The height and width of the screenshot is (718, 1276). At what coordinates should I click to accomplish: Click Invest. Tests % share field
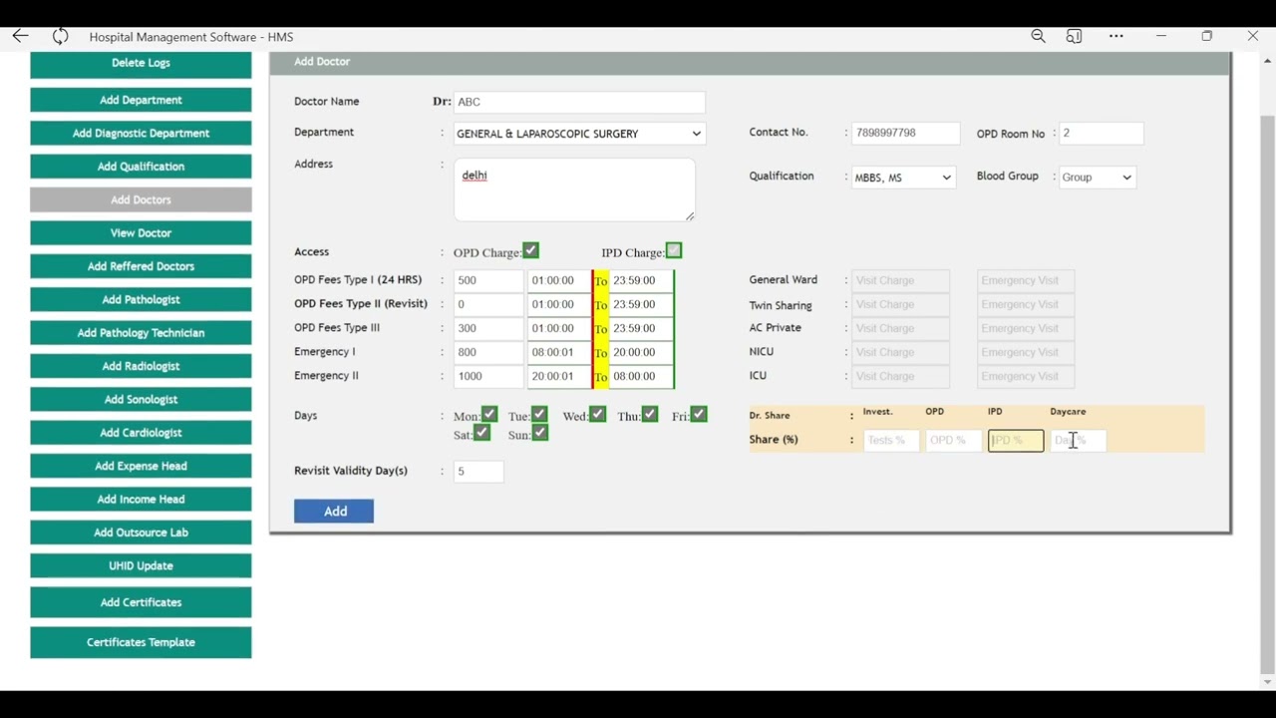coord(891,440)
